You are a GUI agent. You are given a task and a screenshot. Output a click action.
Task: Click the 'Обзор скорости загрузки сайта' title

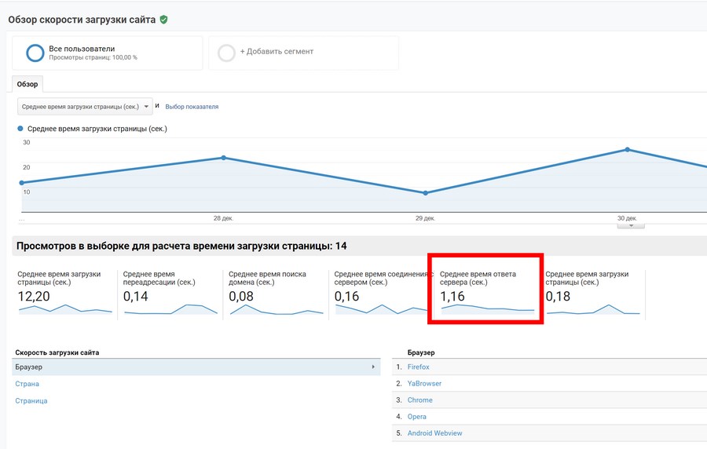(82, 20)
